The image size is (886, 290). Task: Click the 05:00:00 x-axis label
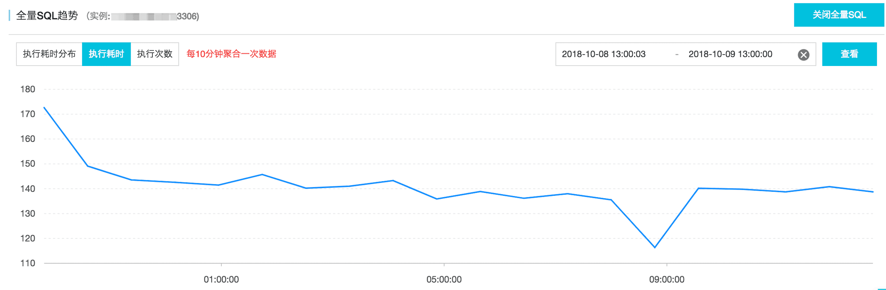(444, 279)
